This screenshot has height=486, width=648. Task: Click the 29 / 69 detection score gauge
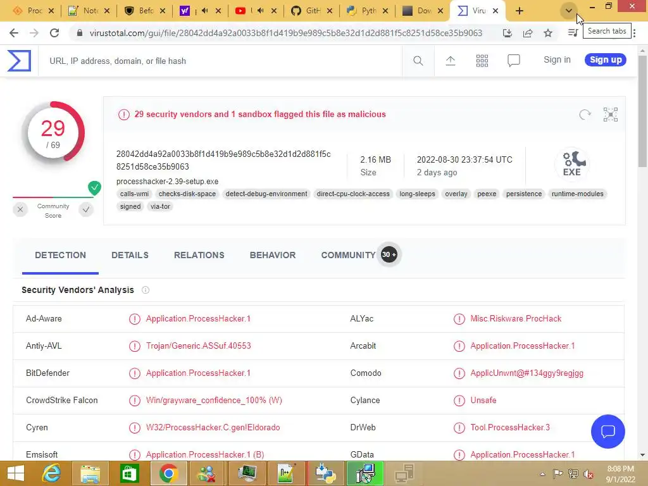[53, 133]
